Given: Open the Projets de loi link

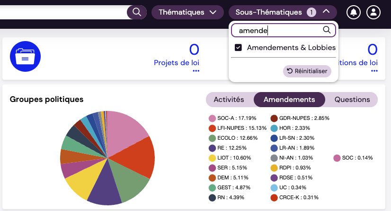Looking at the screenshot, I should tap(177, 62).
